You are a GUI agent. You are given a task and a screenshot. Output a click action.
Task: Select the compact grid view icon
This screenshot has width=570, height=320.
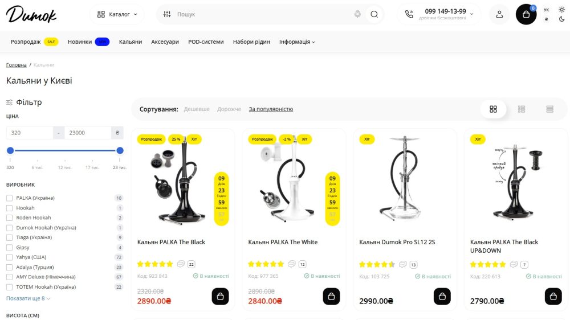pyautogui.click(x=522, y=109)
